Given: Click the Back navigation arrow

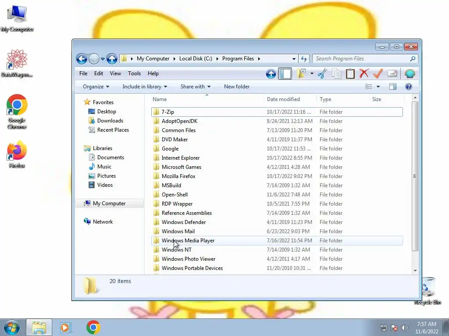Looking at the screenshot, I should pos(82,59).
